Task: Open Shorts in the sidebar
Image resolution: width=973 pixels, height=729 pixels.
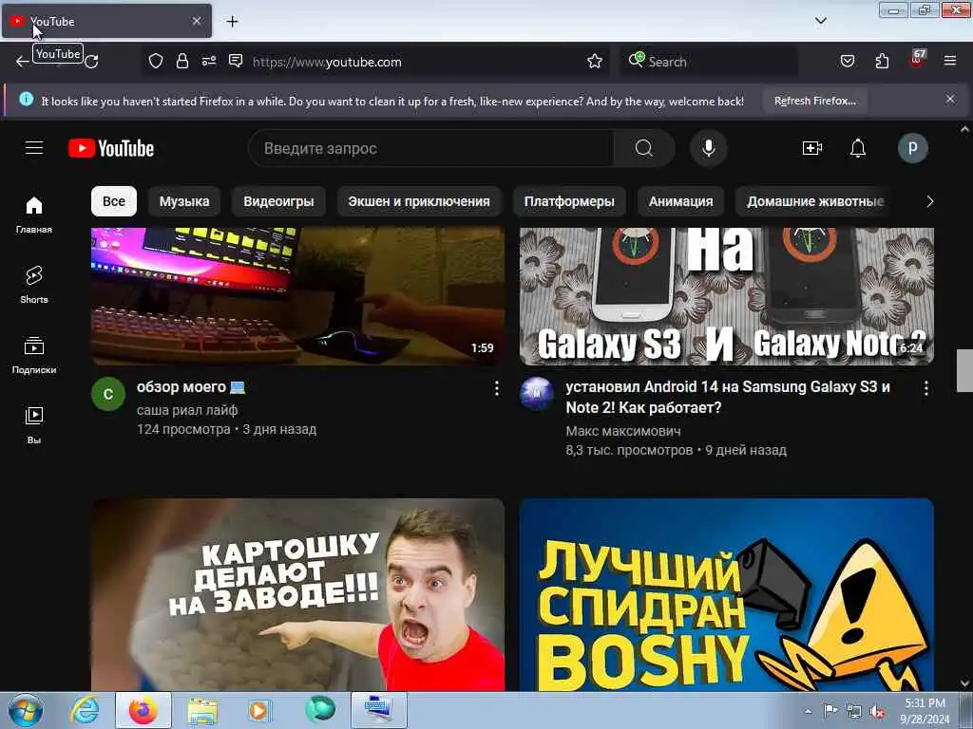Action: [34, 285]
